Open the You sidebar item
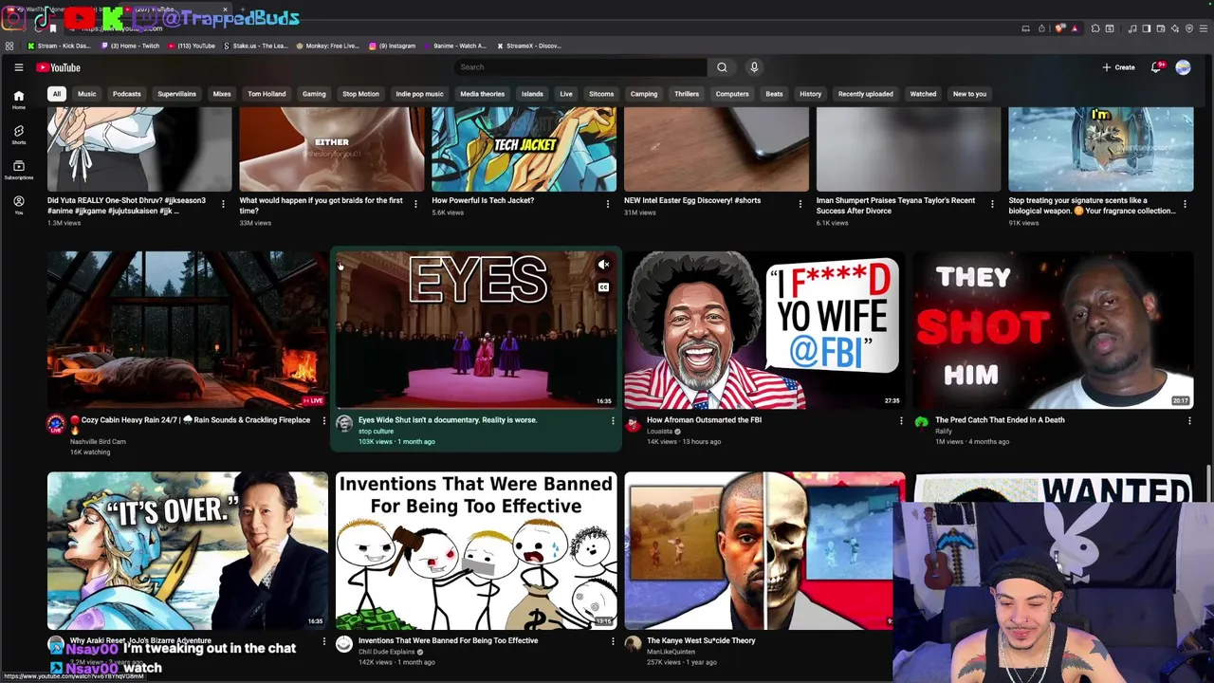This screenshot has width=1214, height=683. (x=18, y=205)
